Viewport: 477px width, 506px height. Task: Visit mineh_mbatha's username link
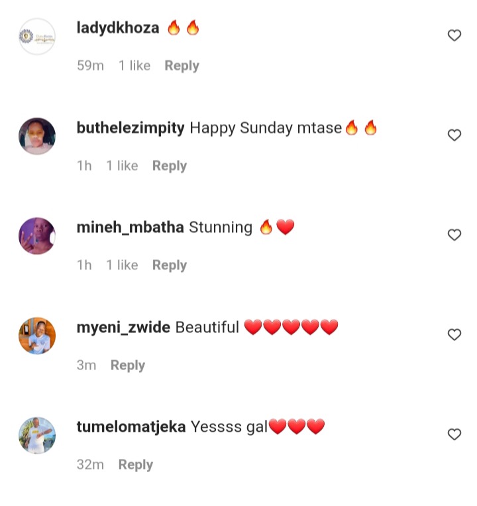coord(131,227)
